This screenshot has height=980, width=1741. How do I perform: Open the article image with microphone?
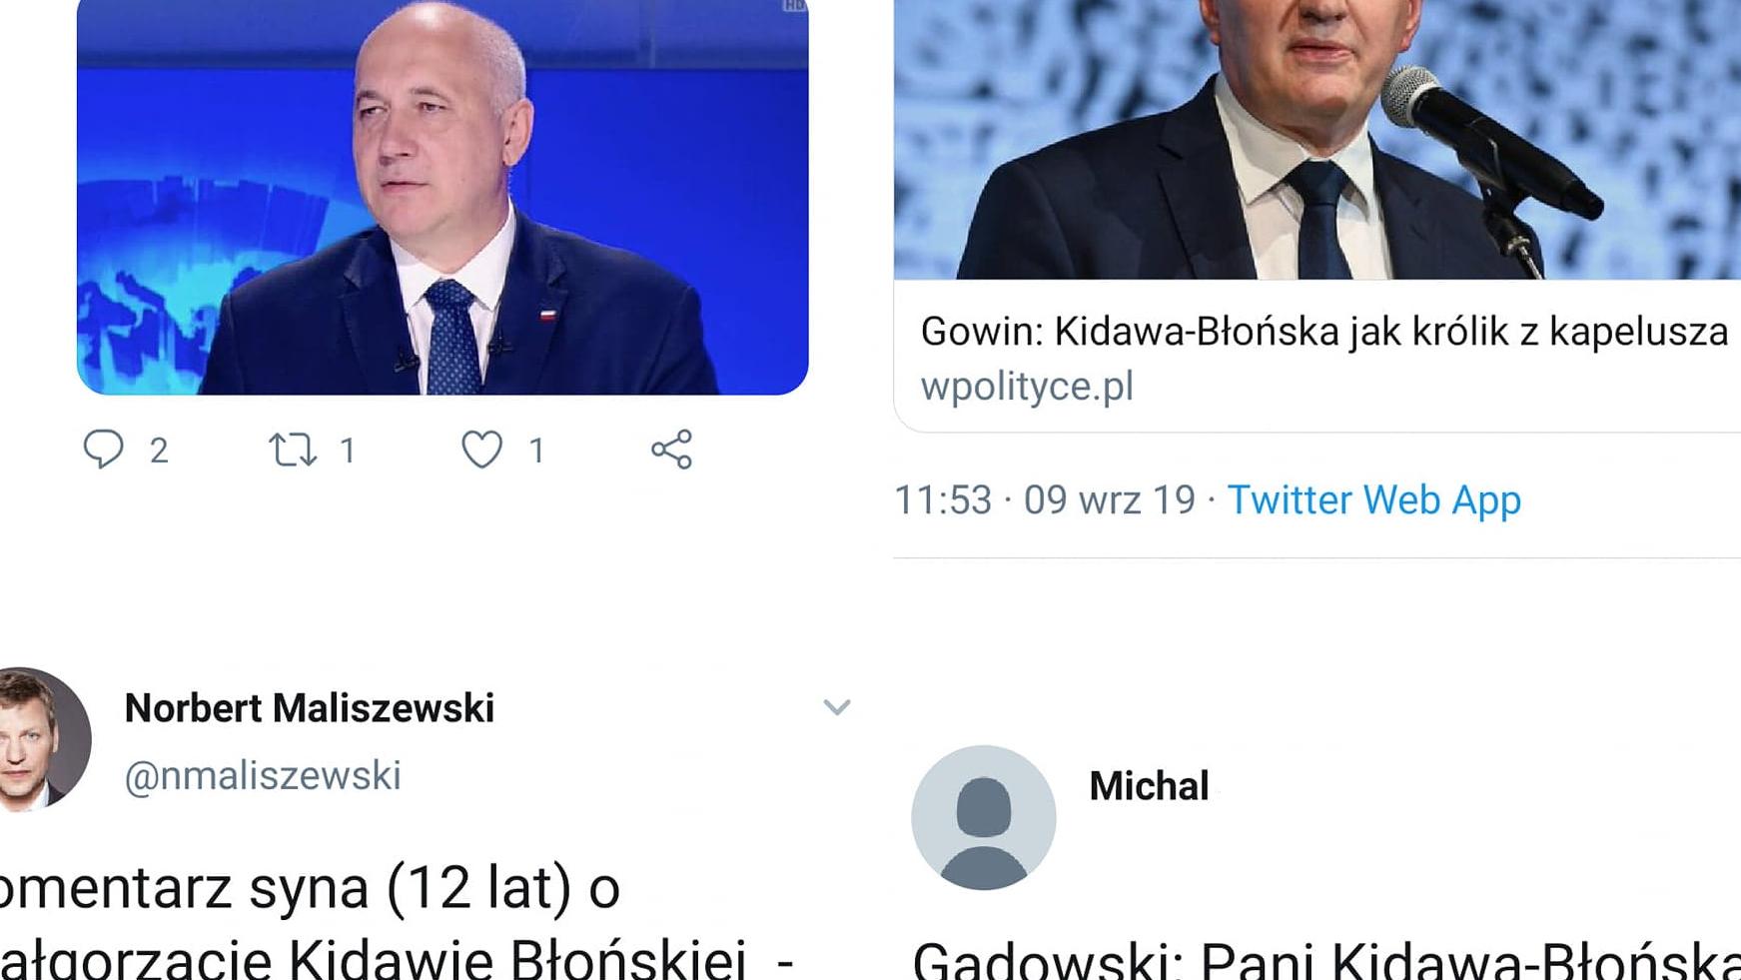[x=1316, y=139]
